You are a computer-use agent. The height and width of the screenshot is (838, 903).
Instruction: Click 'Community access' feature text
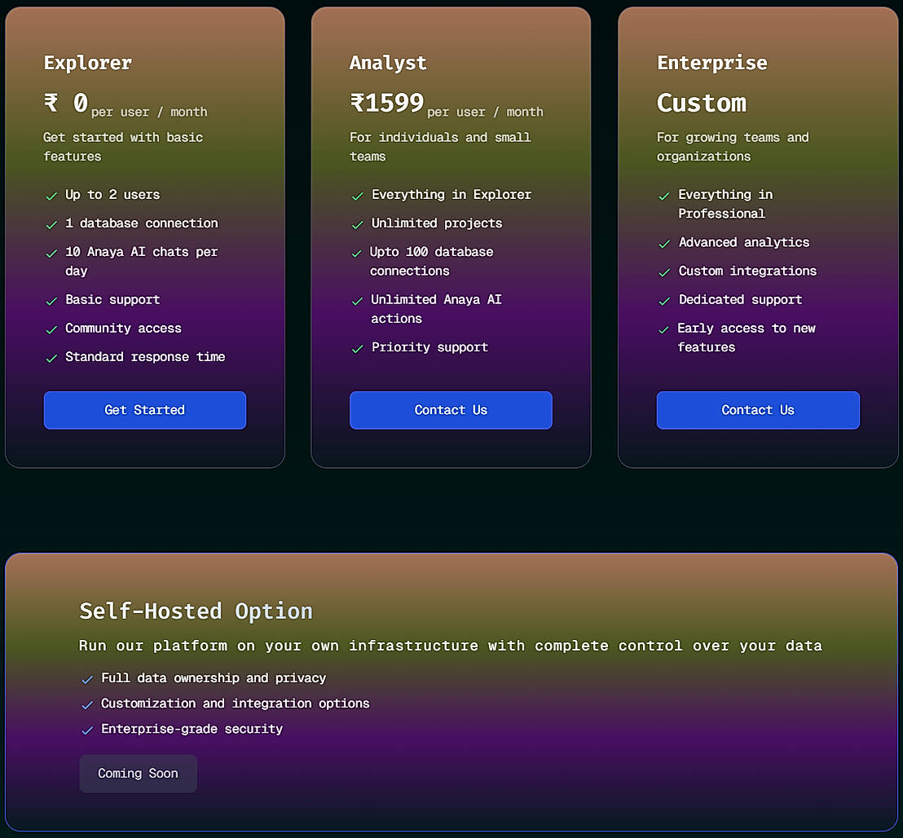click(123, 329)
